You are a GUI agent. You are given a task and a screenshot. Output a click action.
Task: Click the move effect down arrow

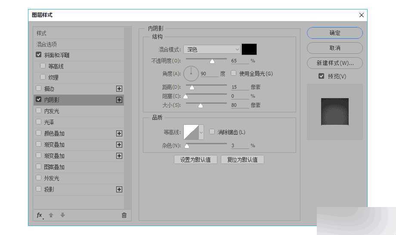[x=62, y=215]
